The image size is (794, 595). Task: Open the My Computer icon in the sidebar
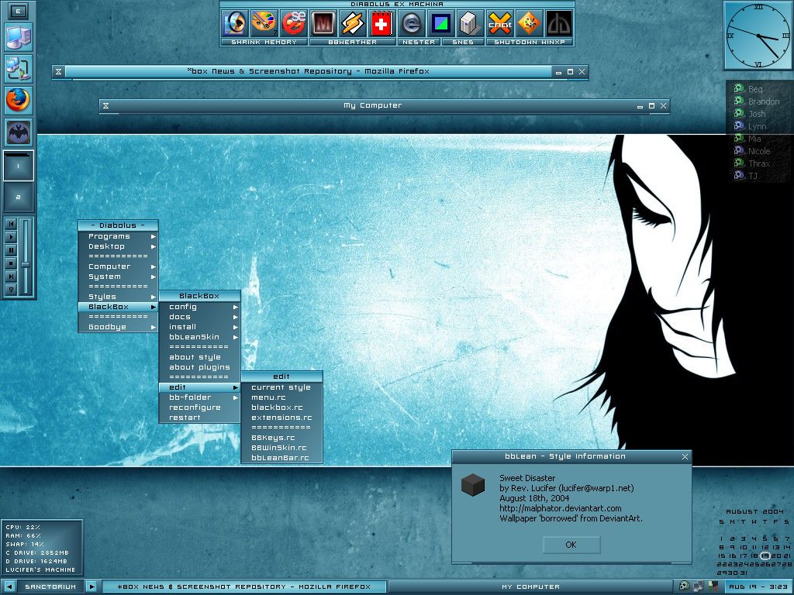pyautogui.click(x=19, y=37)
